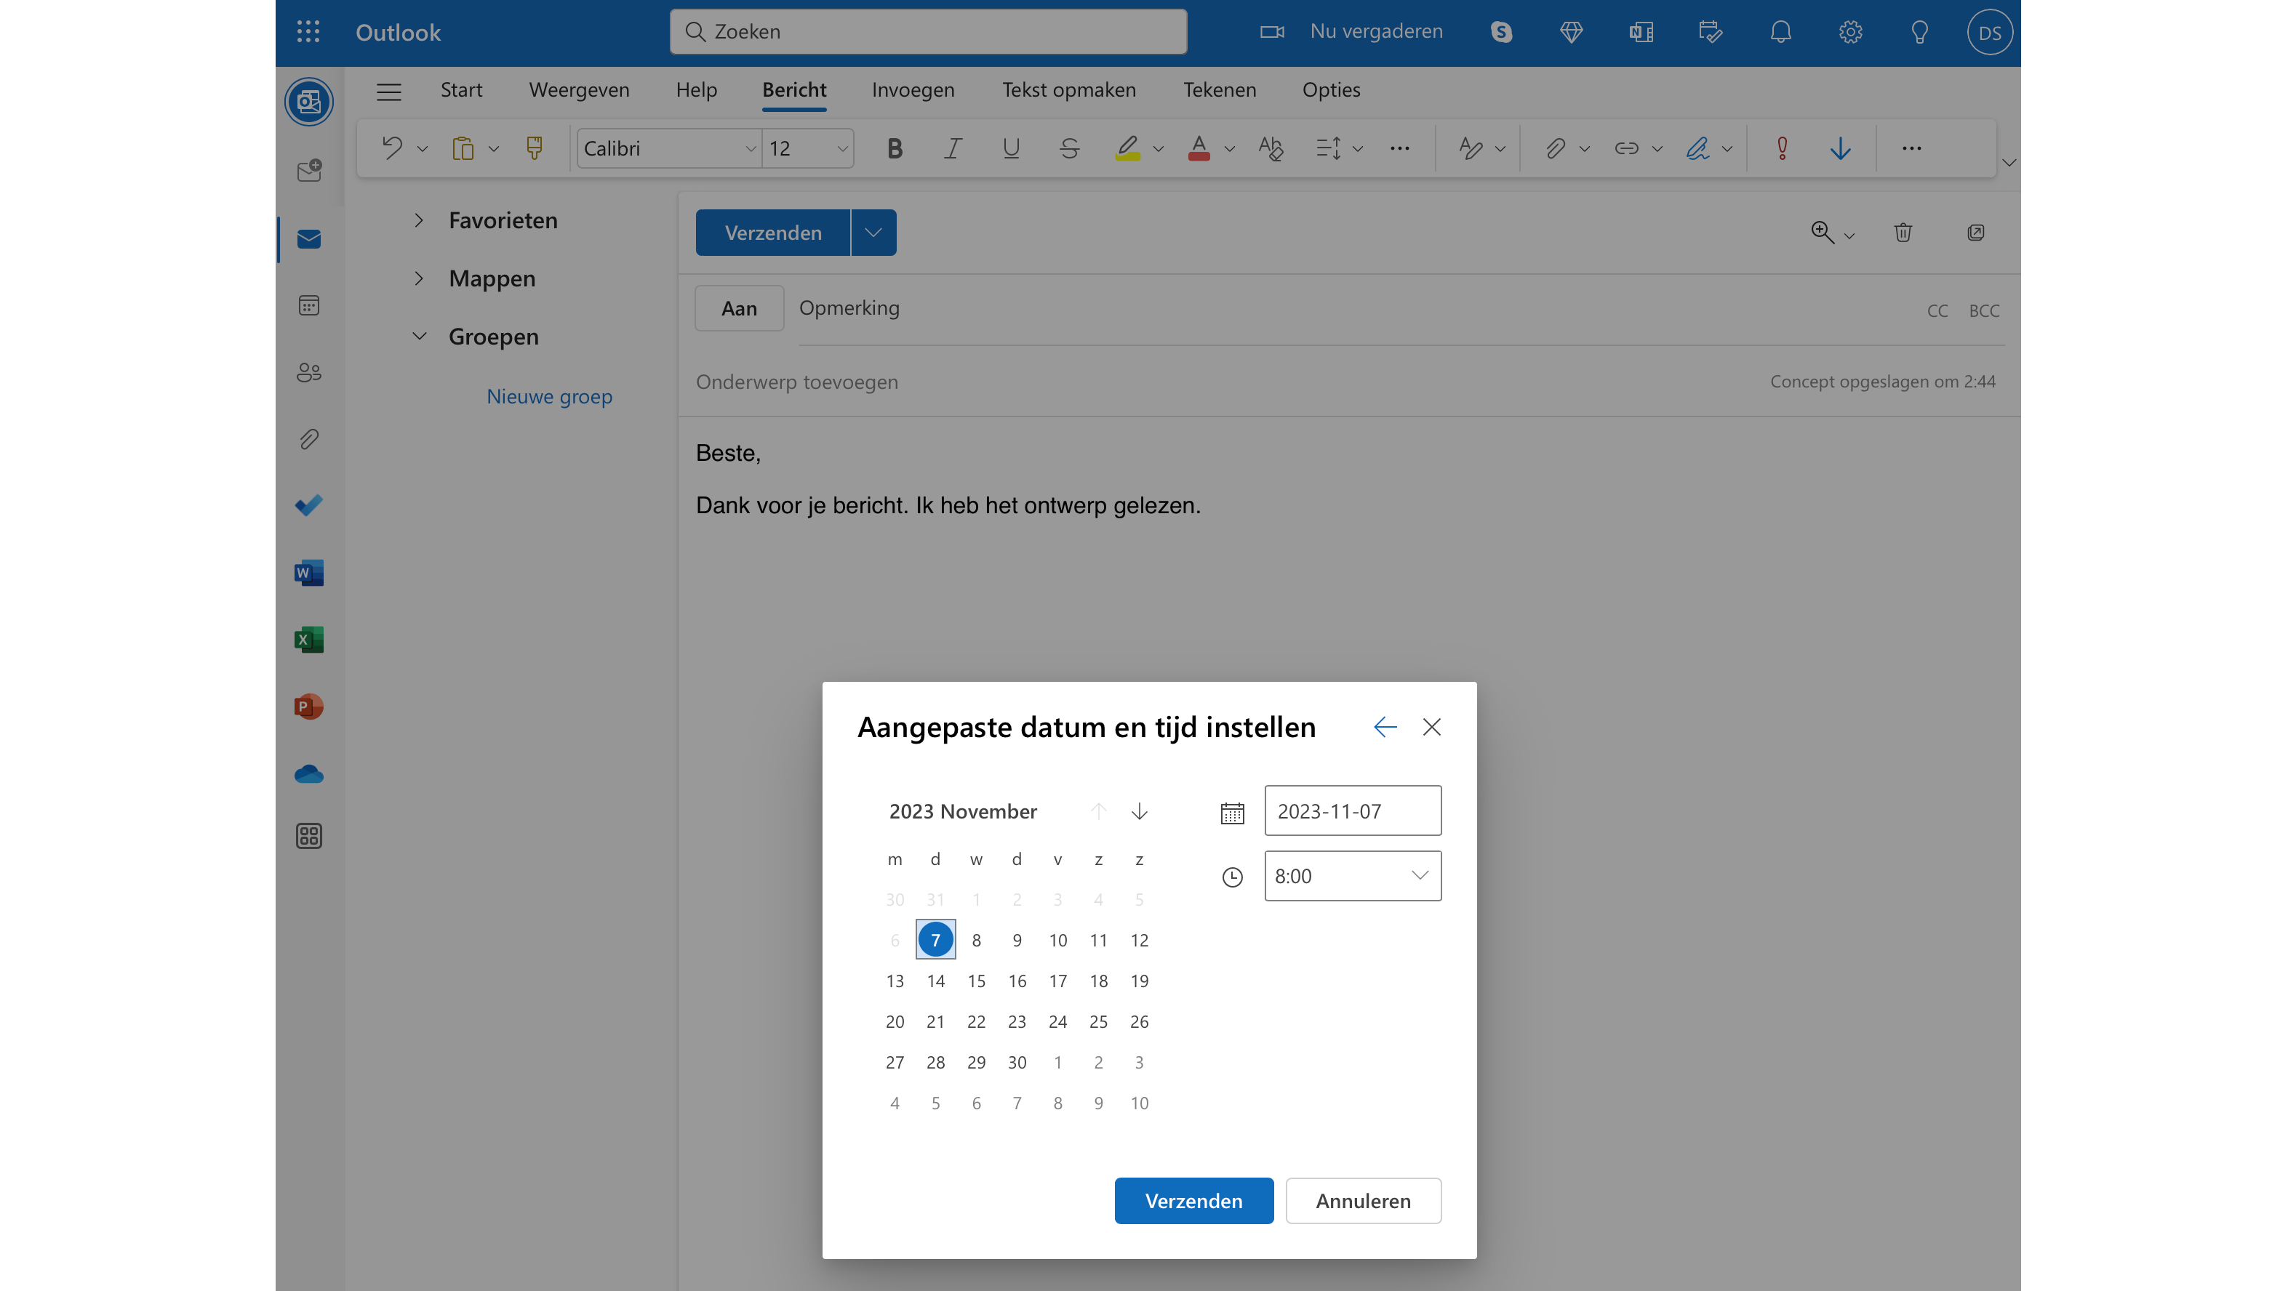This screenshot has height=1291, width=2296.
Task: Click the Format Painter brush icon
Action: (x=534, y=149)
